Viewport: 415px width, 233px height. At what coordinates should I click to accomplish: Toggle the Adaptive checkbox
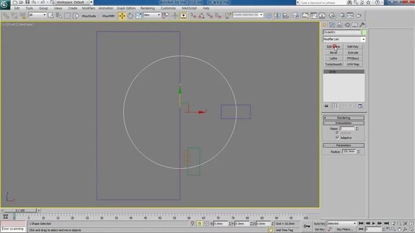tap(337, 138)
